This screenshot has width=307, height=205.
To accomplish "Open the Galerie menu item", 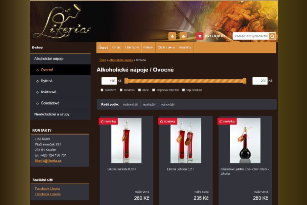I will 148,48.
